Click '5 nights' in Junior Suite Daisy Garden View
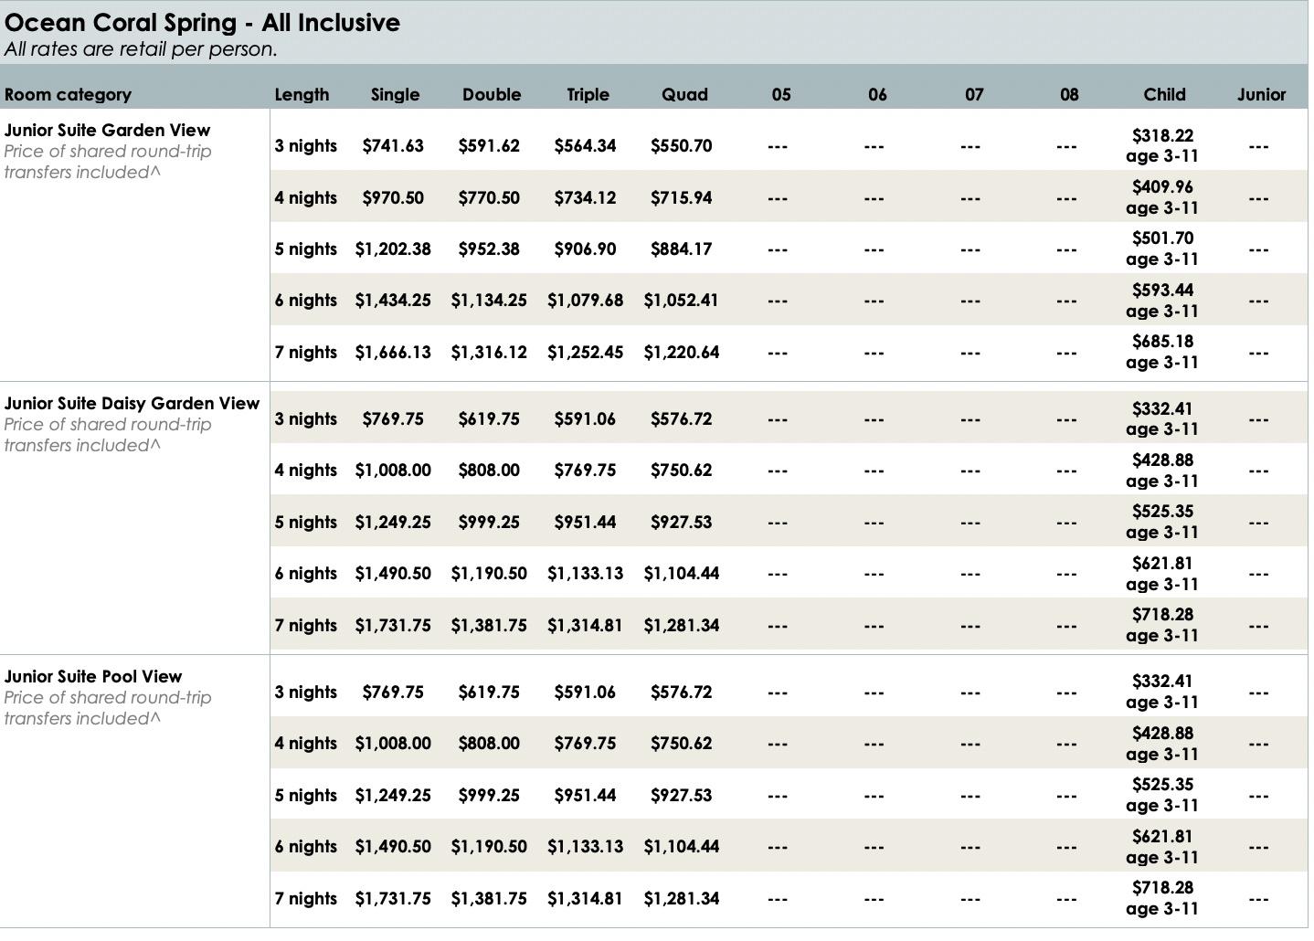Viewport: 1314px width, 941px height. click(x=305, y=523)
